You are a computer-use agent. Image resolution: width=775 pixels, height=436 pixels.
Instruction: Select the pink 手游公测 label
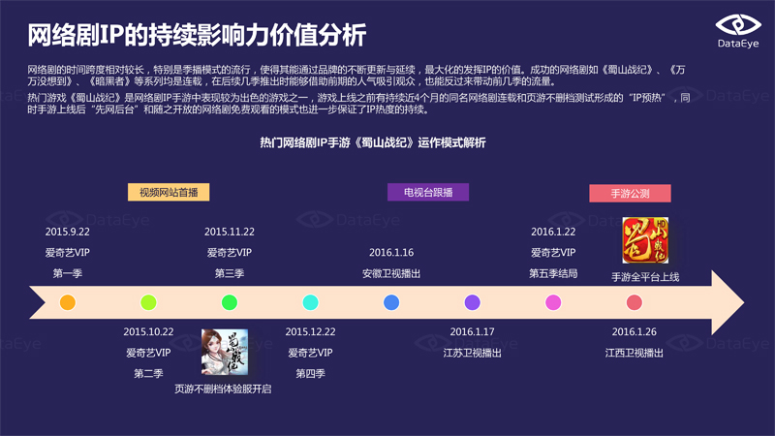(x=631, y=193)
